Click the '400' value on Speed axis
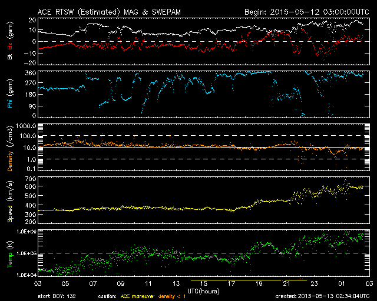Image resolution: width=377 pixels, height=301 pixels. [x=31, y=205]
